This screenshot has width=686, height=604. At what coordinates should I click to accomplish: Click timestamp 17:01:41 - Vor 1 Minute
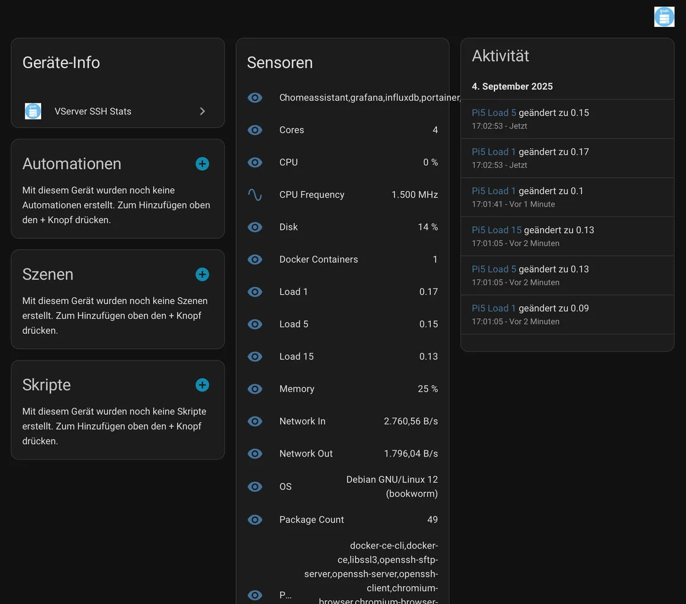[x=513, y=204]
